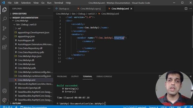The width and height of the screenshot is (193, 108).
Task: Collapse the Cms.WebApi folder
Action: (x=31, y=21)
